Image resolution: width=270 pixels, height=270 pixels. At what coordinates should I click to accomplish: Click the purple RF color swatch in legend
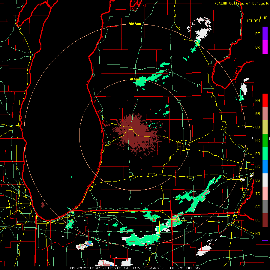[265, 34]
